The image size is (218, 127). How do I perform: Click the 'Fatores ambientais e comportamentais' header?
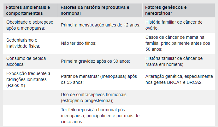tap(31, 10)
